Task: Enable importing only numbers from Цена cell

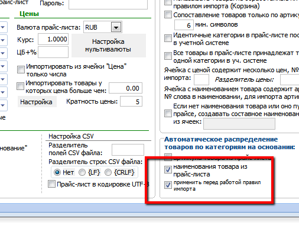Action: [21, 69]
